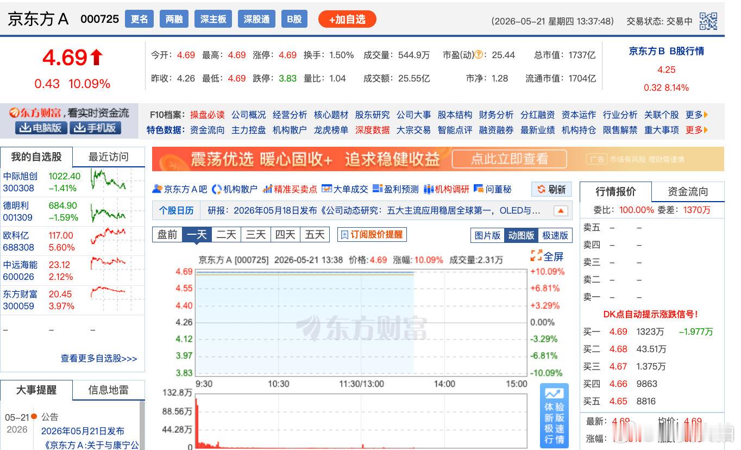Open 龙虎榜单 link
The image size is (741, 450).
(x=331, y=130)
